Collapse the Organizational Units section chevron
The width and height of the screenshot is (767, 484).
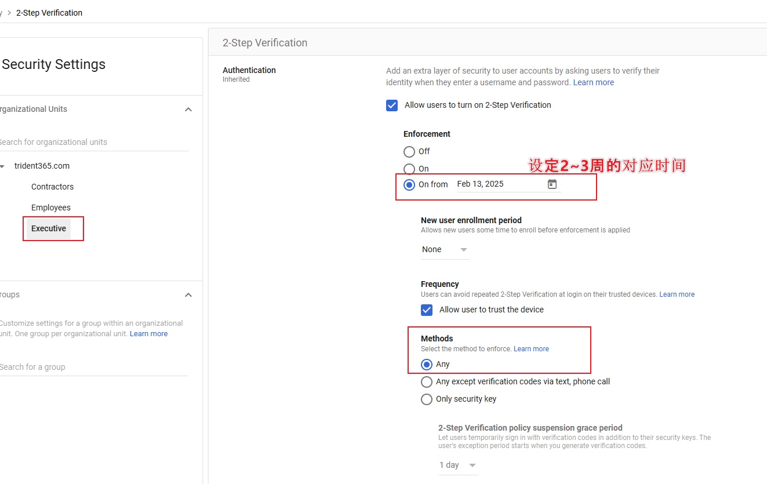click(x=188, y=110)
